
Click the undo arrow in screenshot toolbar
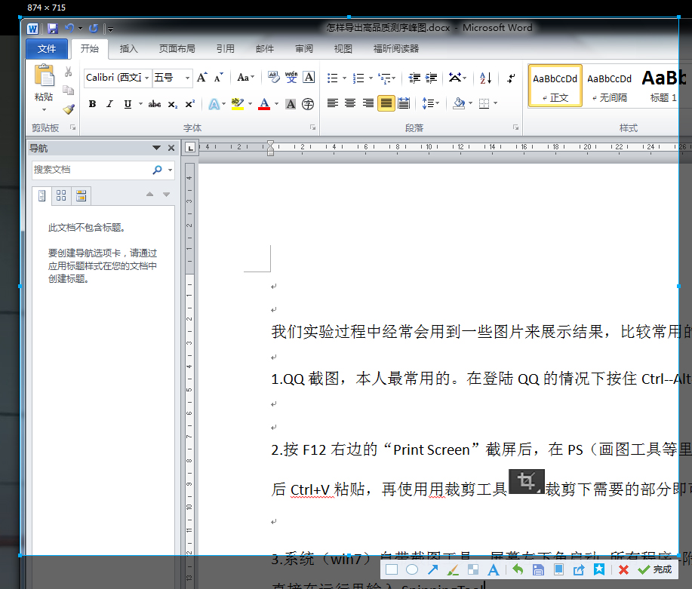[518, 570]
